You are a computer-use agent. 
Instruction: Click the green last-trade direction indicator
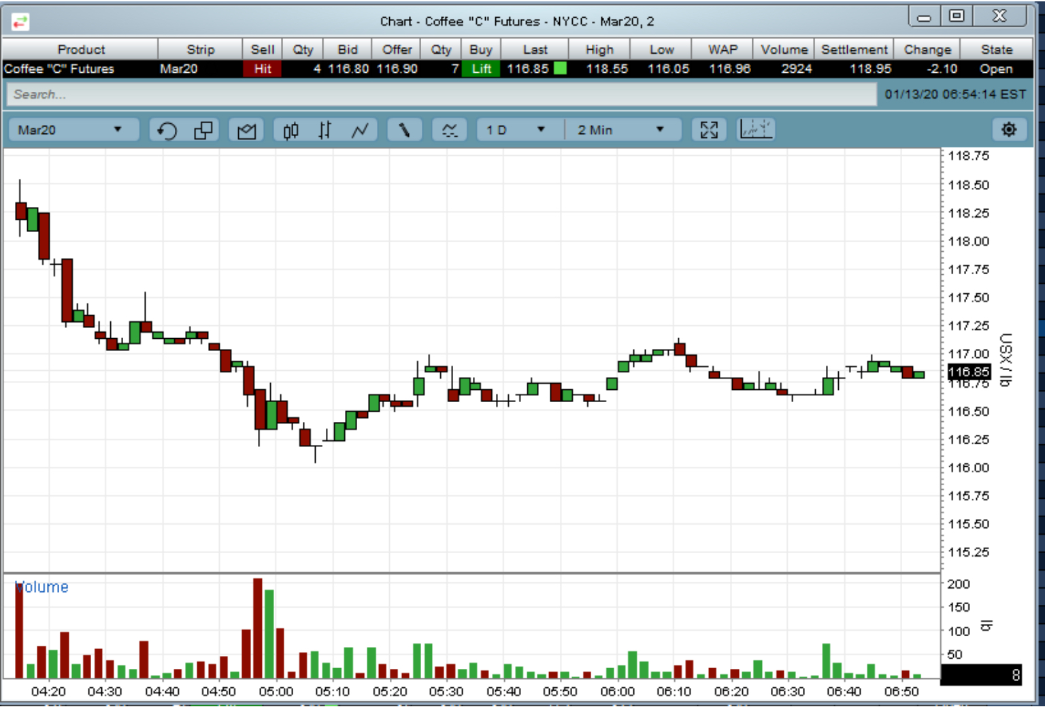[x=560, y=68]
